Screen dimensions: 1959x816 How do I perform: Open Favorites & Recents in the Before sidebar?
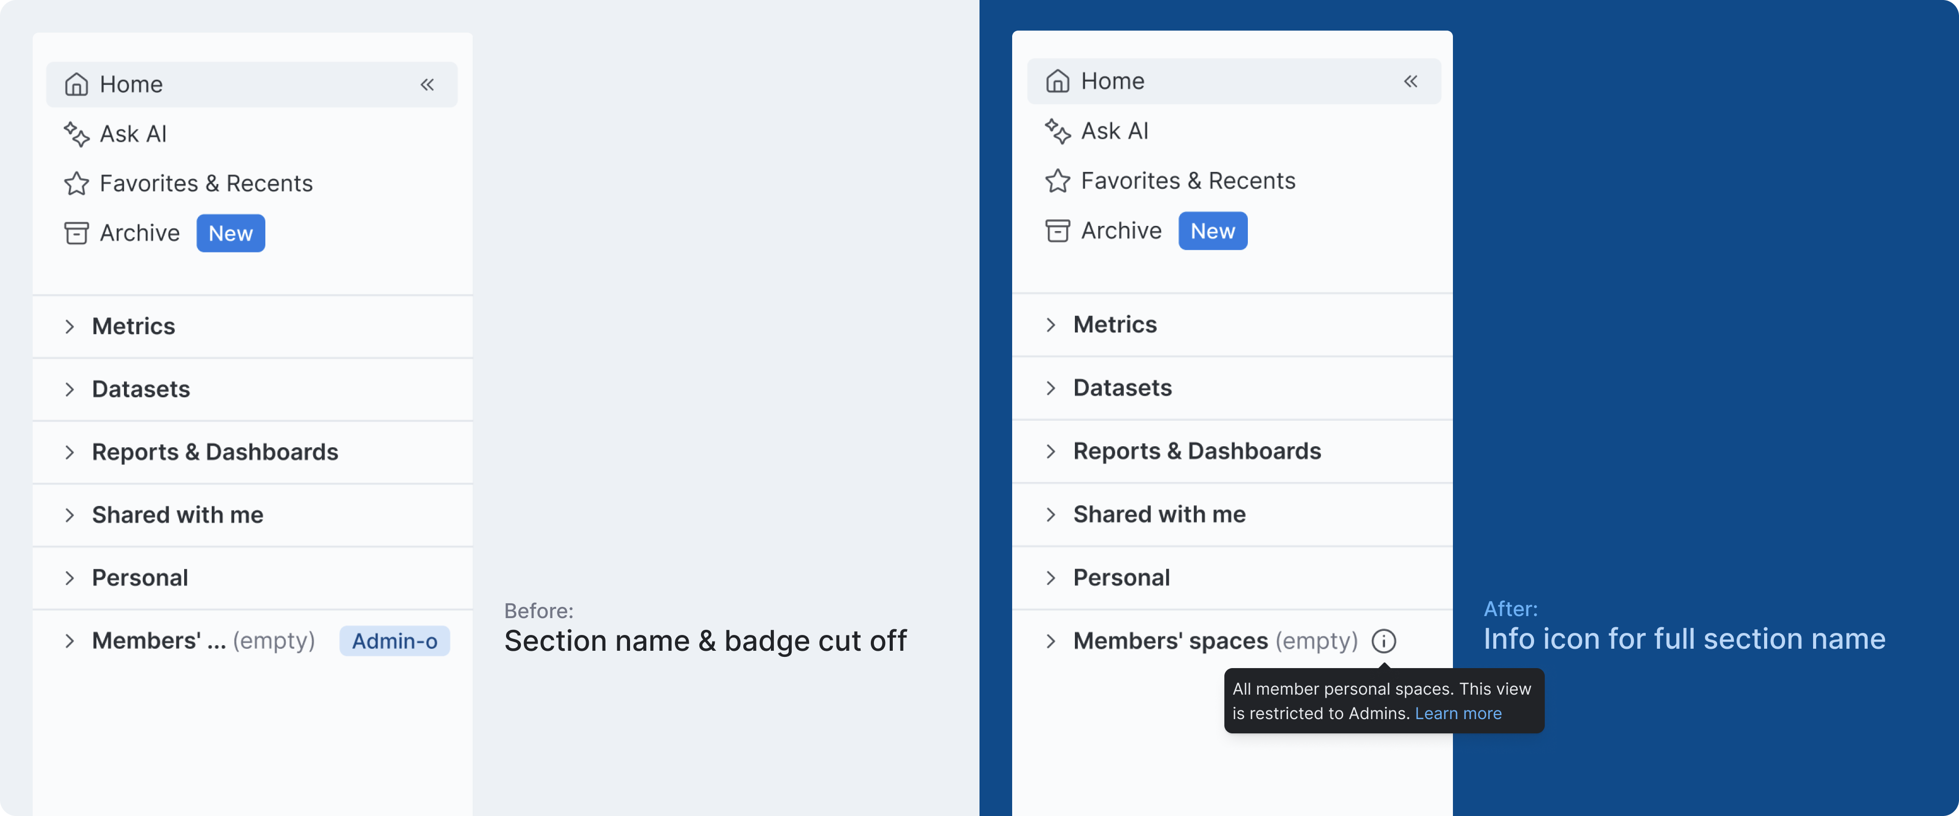point(205,183)
